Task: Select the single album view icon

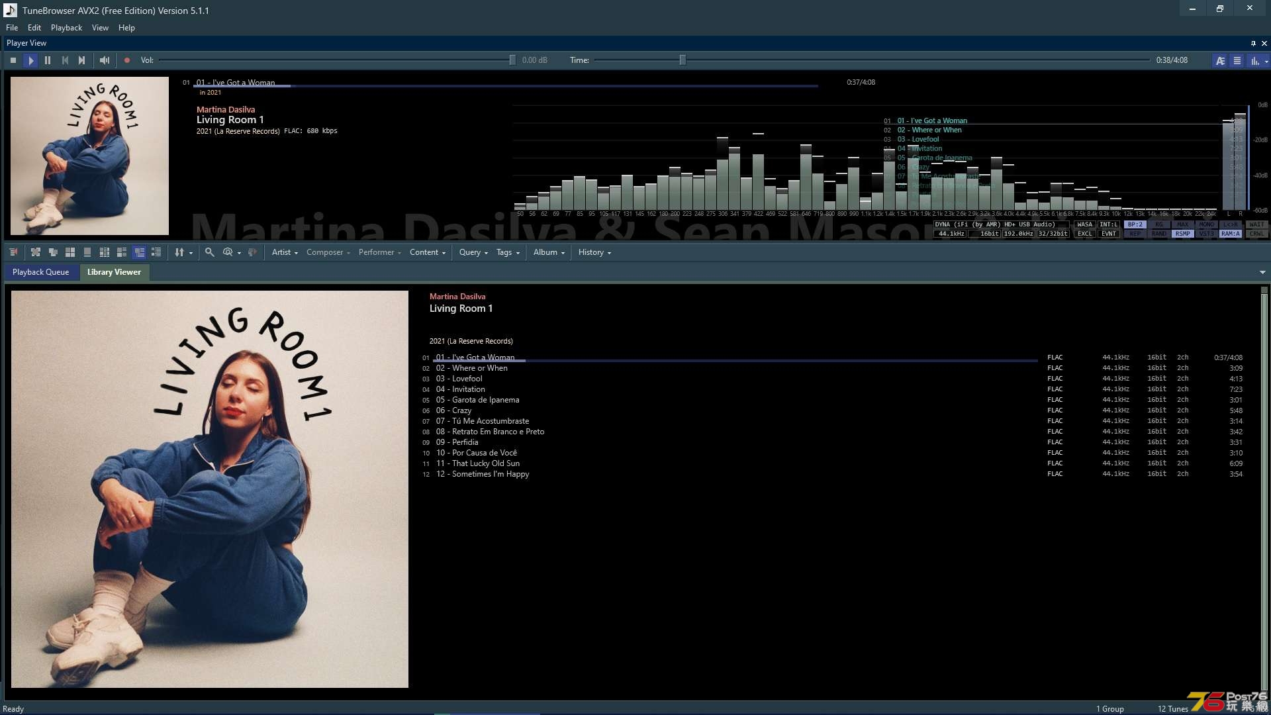Action: click(87, 252)
